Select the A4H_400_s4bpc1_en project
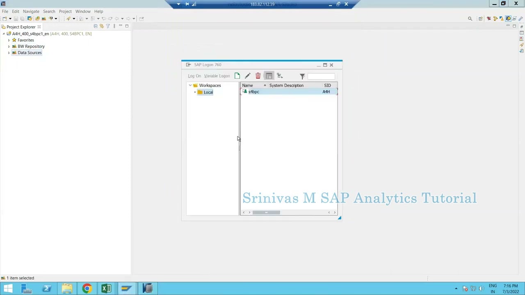Image resolution: width=525 pixels, height=295 pixels. (30, 34)
